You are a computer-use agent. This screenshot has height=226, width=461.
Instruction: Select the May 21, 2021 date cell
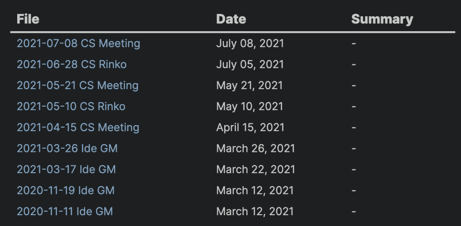click(x=250, y=85)
